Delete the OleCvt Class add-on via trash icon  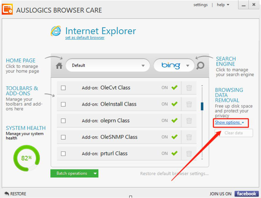(x=189, y=88)
